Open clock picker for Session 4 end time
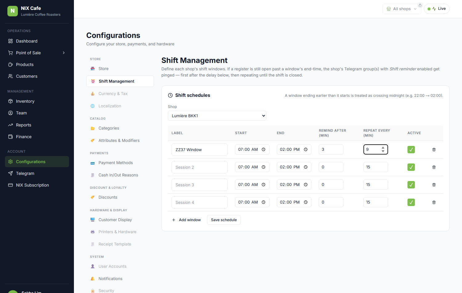The image size is (462, 293). (x=306, y=202)
